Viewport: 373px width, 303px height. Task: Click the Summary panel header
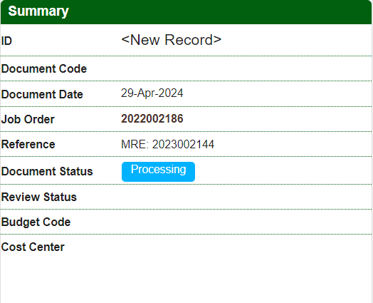(186, 11)
